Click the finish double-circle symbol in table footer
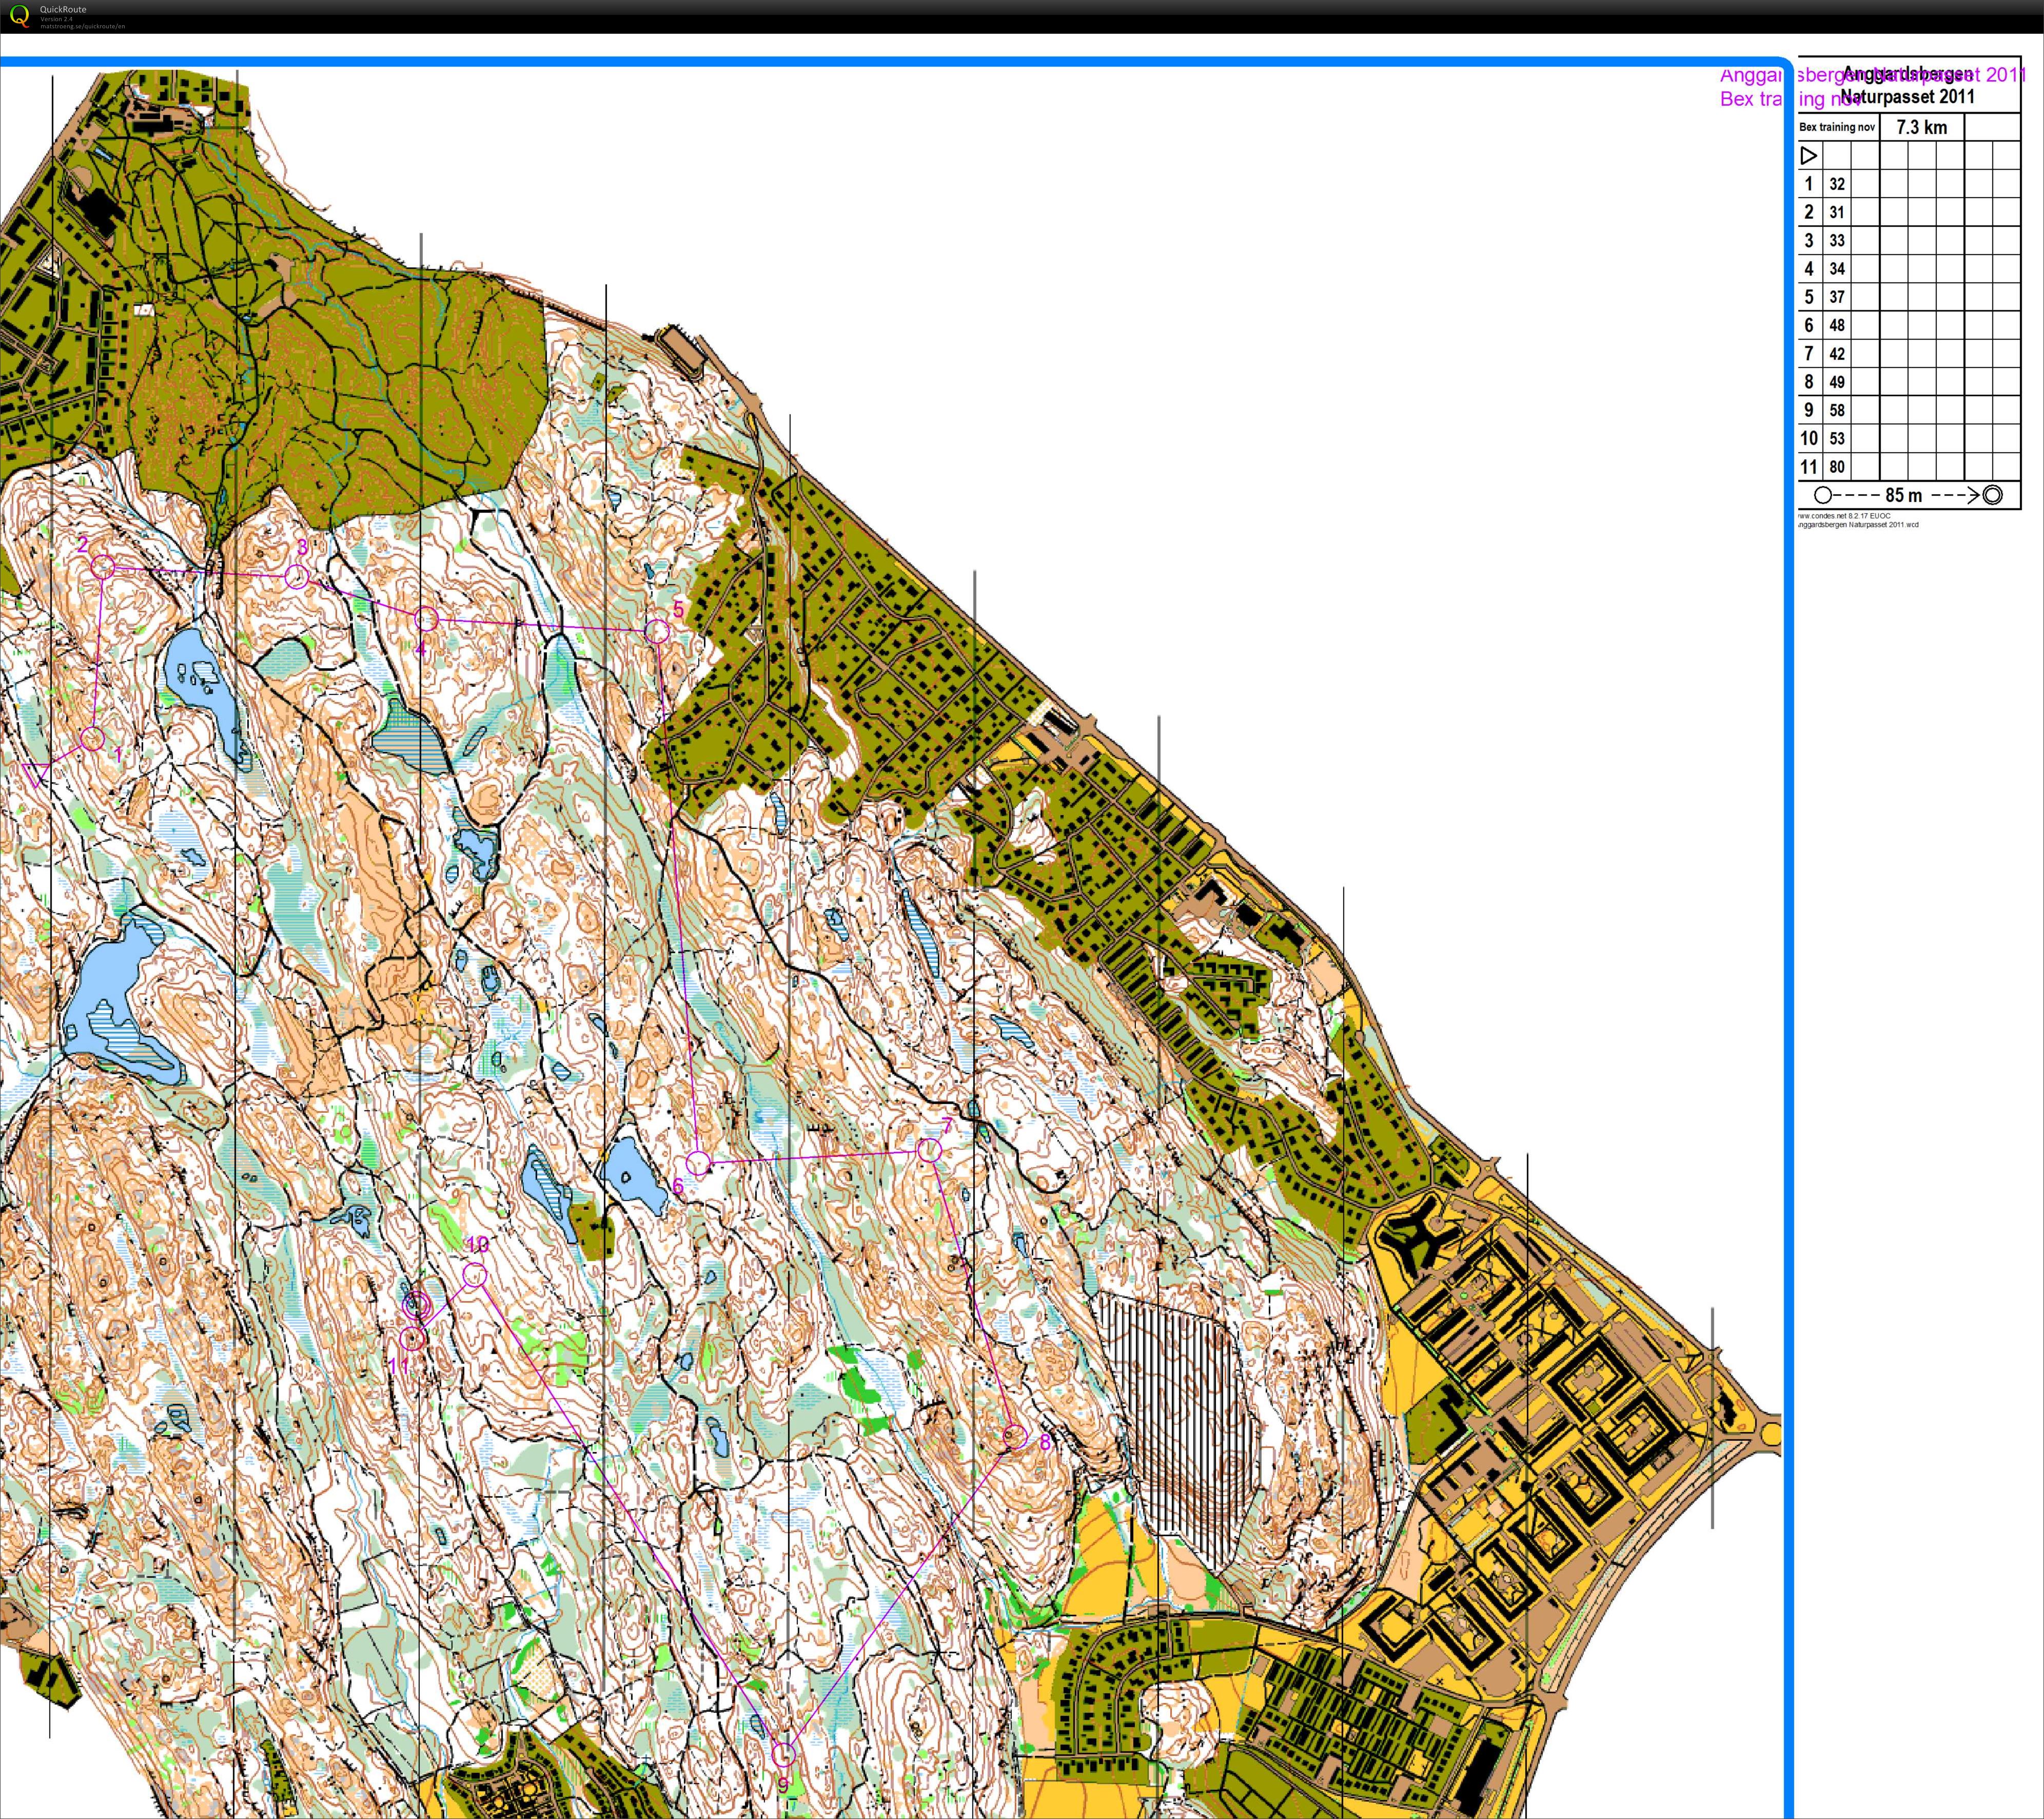 point(1992,494)
